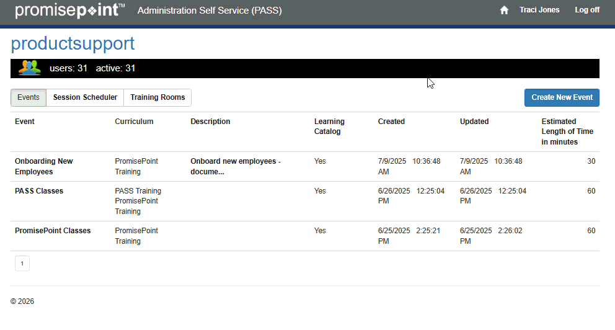Click the users group icon
This screenshot has height=330, width=615.
[x=29, y=68]
